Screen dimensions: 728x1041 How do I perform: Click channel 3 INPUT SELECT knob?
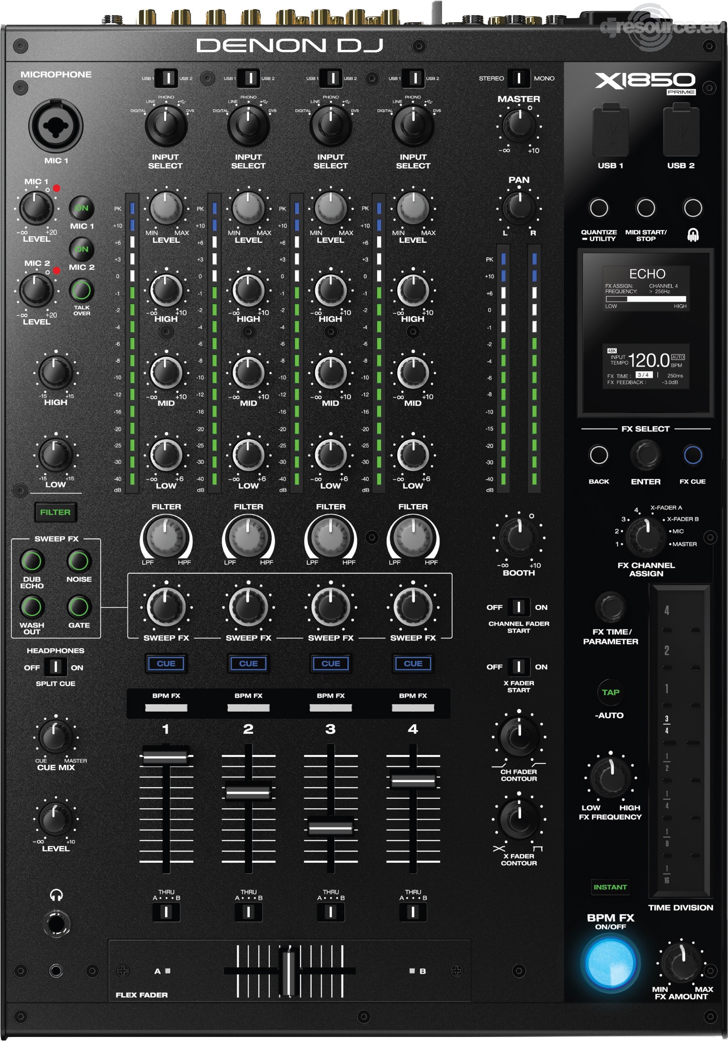[331, 125]
